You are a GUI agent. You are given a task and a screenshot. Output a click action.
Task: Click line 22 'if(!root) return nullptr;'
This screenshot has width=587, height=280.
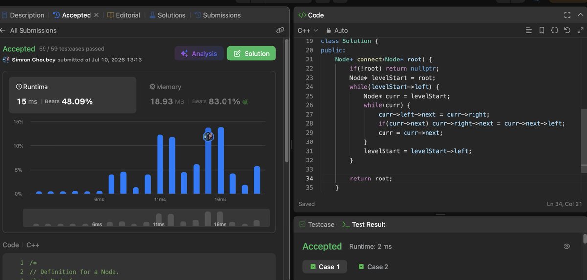click(394, 69)
